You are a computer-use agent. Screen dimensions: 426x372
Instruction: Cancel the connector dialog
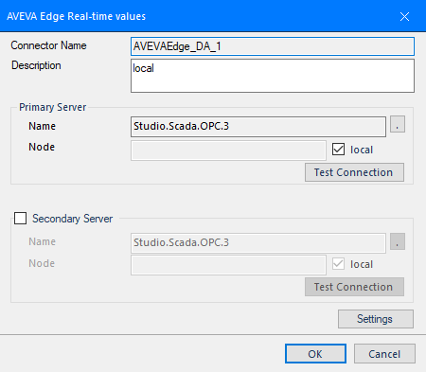pos(384,354)
